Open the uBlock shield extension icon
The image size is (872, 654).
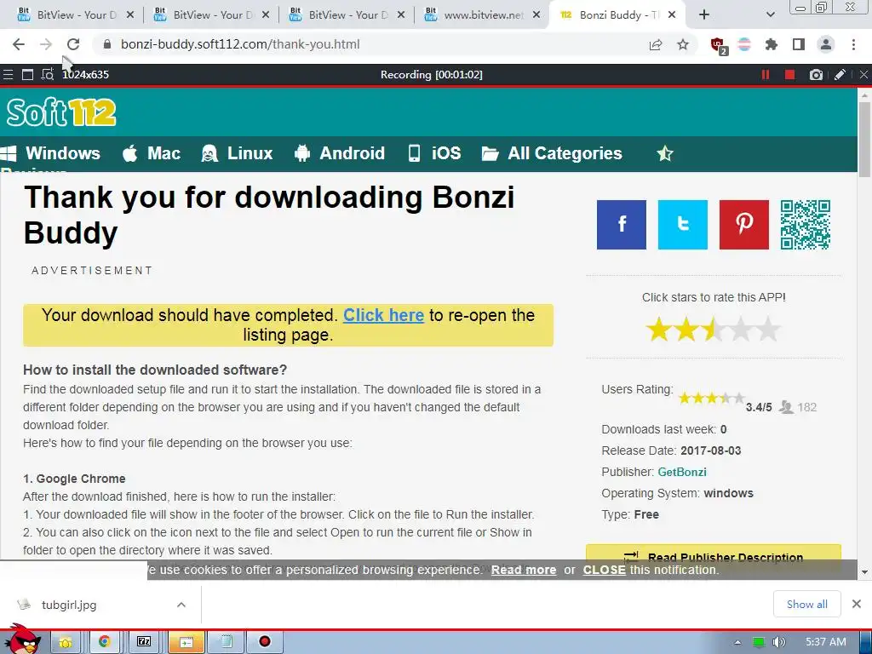click(x=719, y=46)
